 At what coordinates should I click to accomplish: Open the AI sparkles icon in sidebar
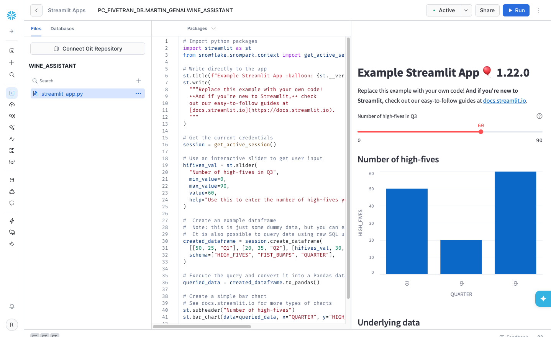coord(12,128)
